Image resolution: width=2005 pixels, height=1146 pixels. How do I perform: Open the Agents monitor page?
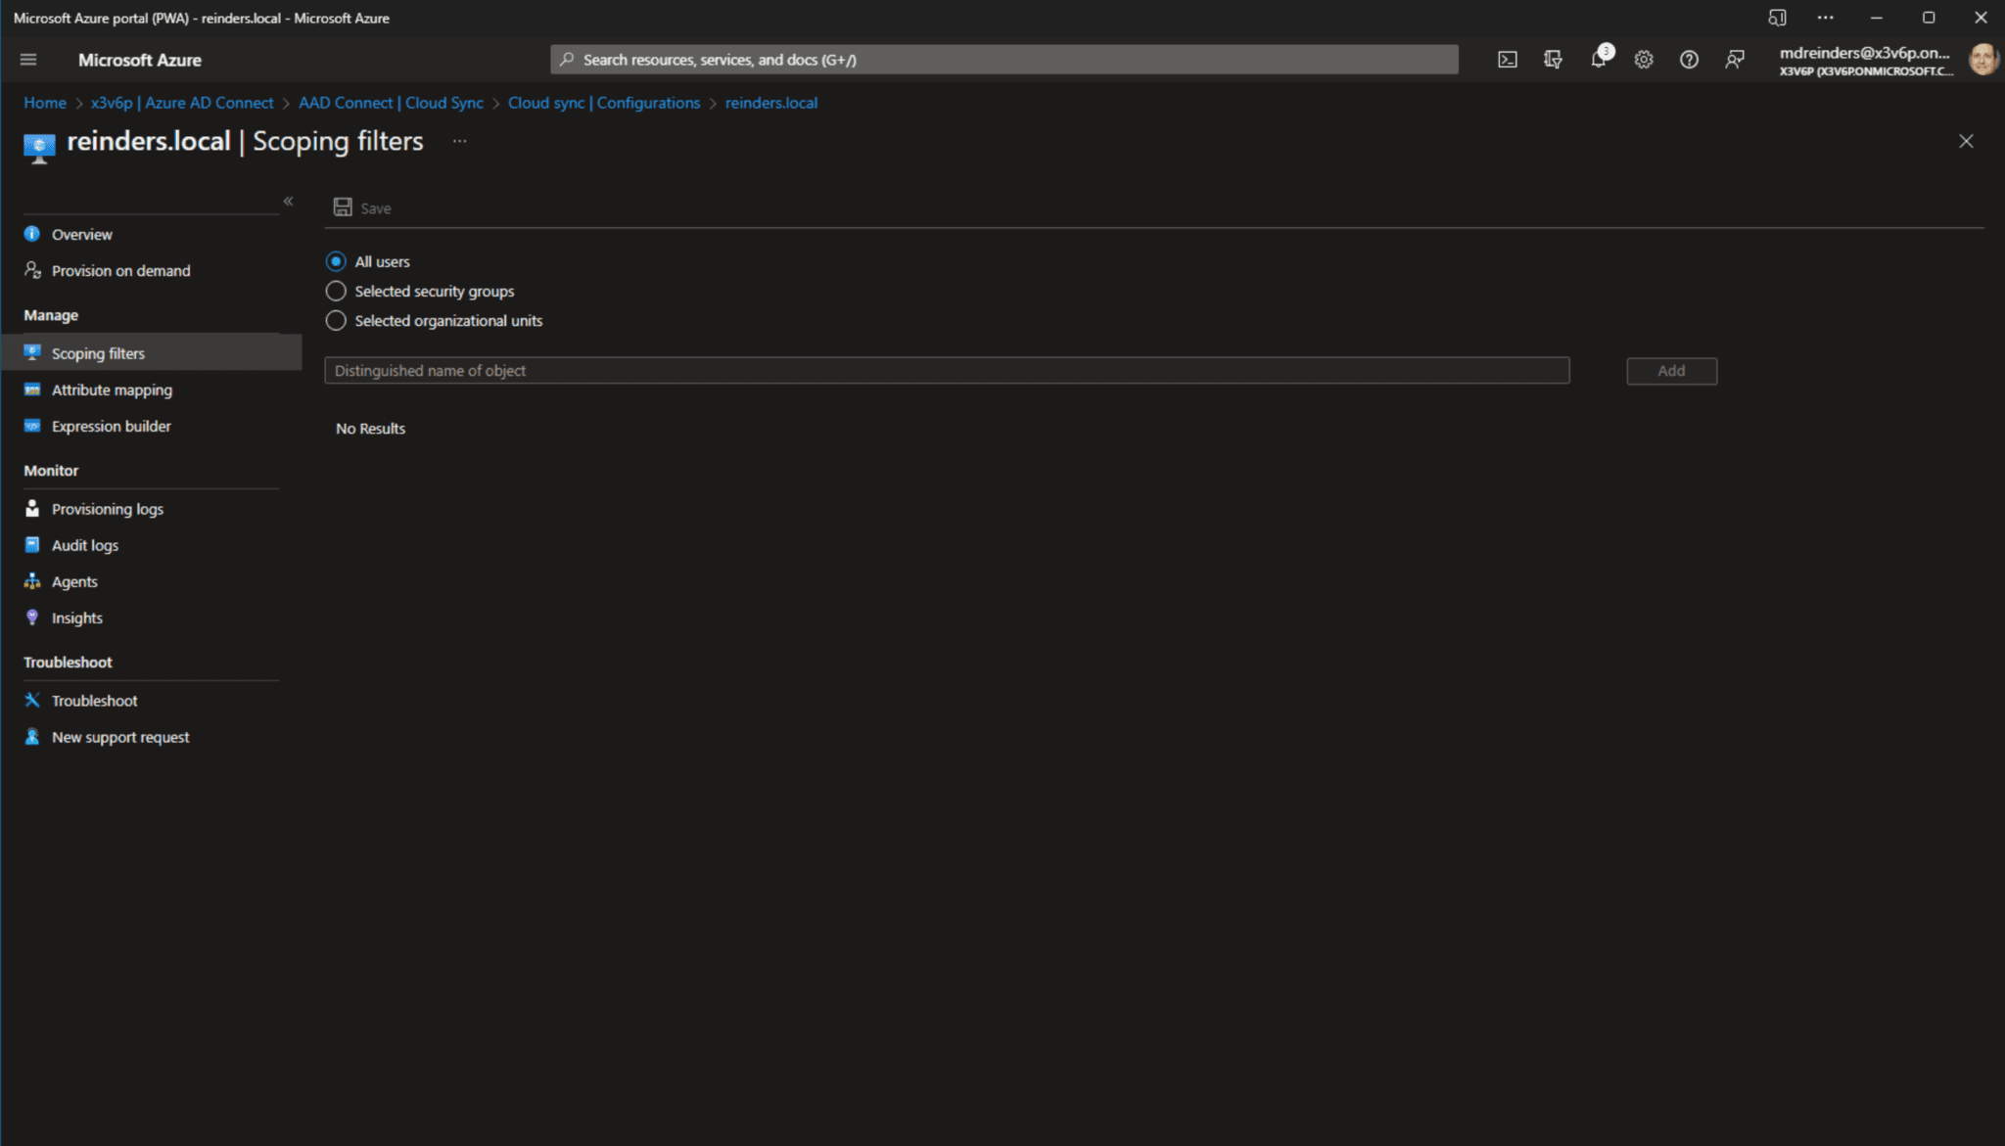[x=73, y=580]
